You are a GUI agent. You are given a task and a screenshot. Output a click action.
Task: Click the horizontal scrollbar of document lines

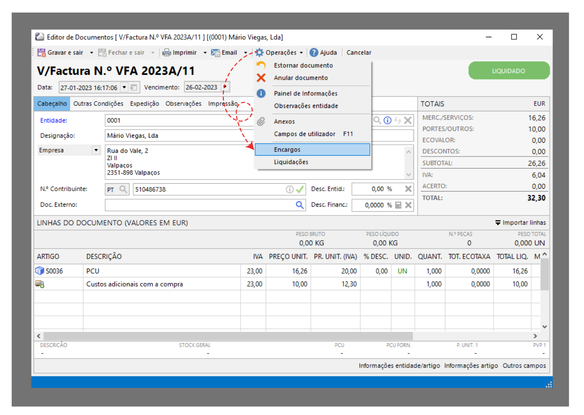pos(228,336)
